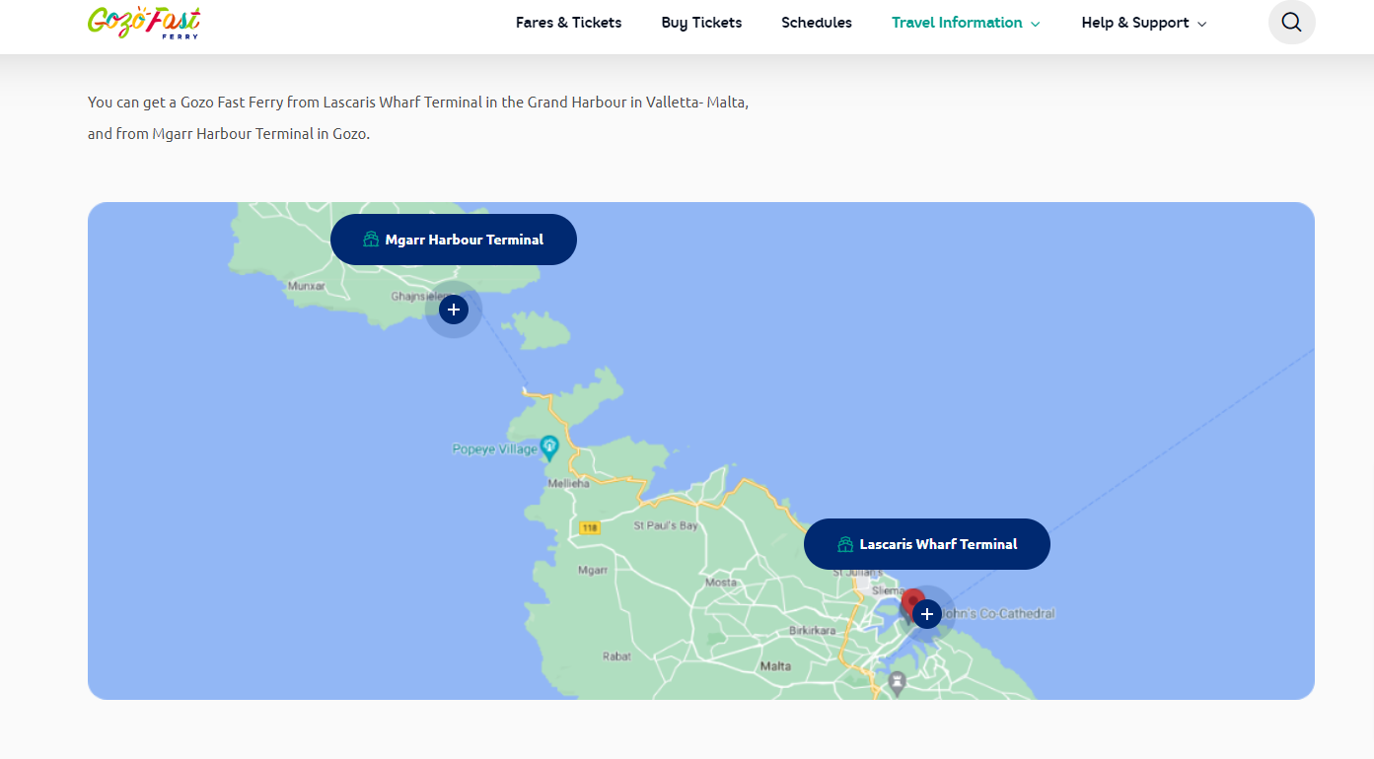
Task: Click the Mgarr Harbour Terminal button
Action: tap(454, 240)
